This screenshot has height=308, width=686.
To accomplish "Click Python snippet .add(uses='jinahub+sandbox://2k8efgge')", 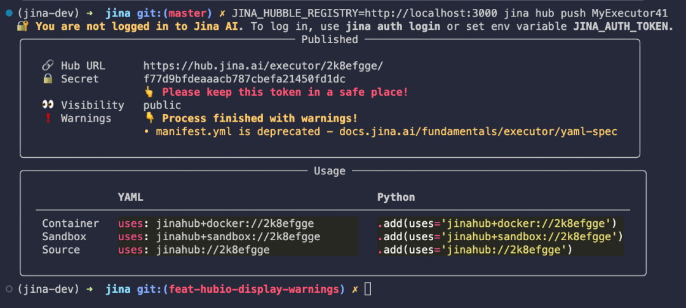I will pos(500,236).
